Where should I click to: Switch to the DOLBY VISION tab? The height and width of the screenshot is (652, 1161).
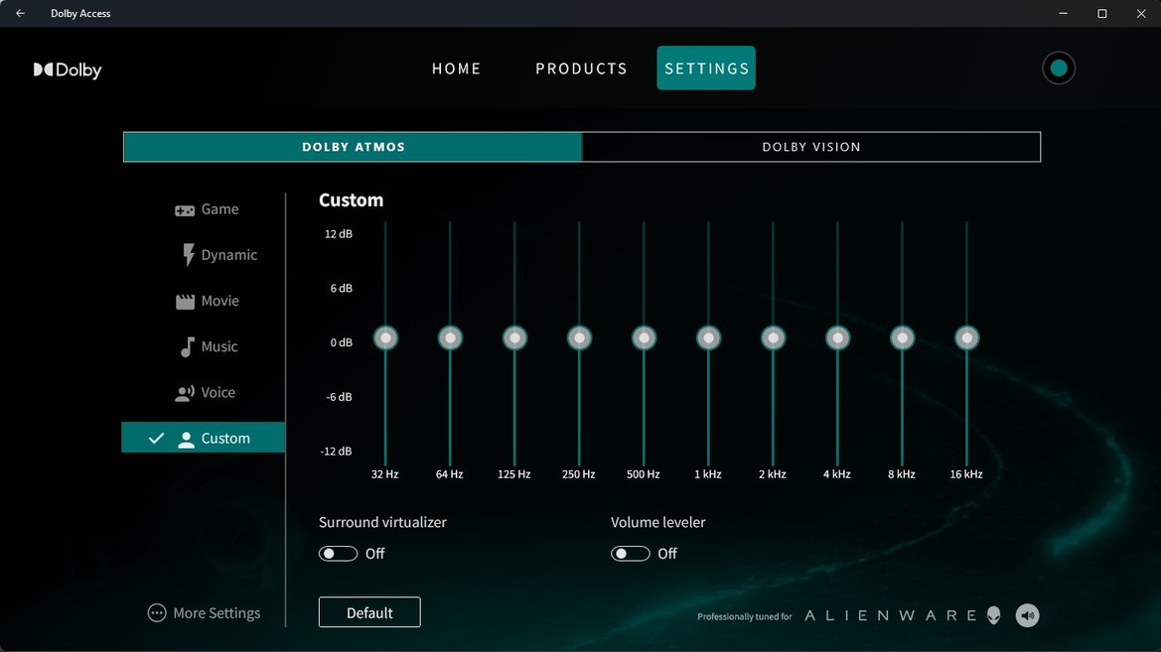811,147
